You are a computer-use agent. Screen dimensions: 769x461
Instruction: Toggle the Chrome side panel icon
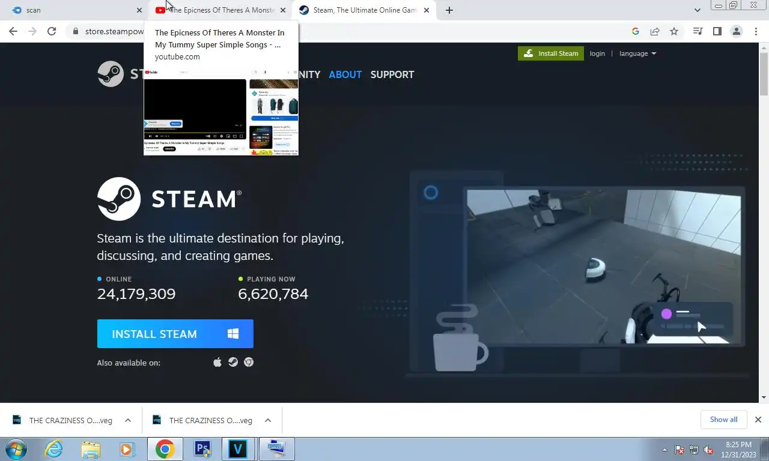pyautogui.click(x=717, y=31)
